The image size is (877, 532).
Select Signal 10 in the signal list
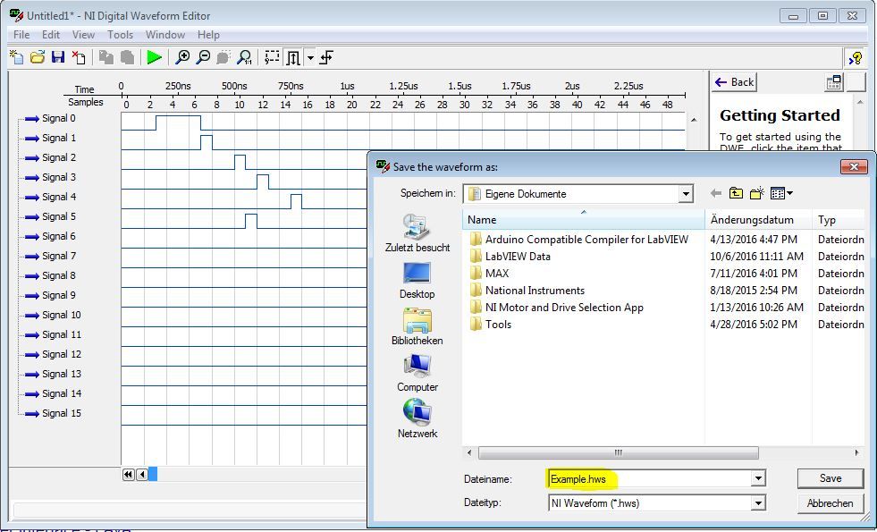tap(62, 315)
